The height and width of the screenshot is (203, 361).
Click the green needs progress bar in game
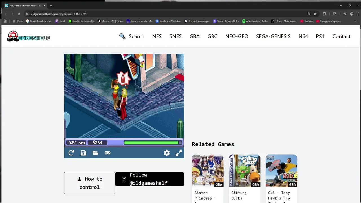[153, 143]
